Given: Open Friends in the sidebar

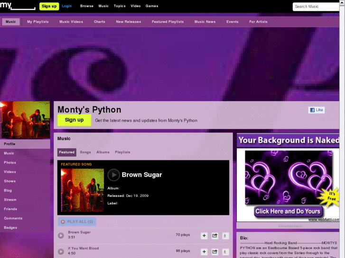Looking at the screenshot, I should (x=25, y=209).
